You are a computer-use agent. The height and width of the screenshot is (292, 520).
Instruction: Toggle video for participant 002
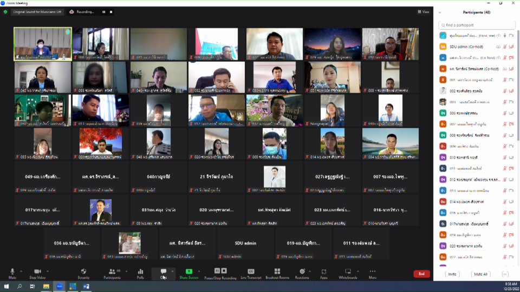(x=511, y=91)
